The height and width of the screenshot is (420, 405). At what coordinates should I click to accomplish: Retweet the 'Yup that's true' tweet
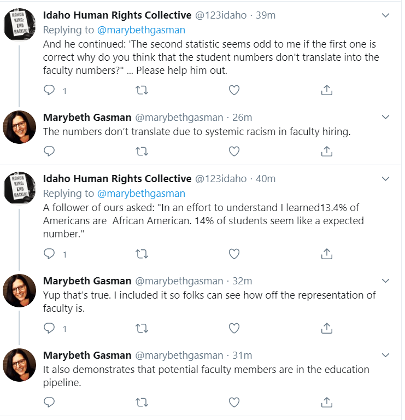tap(142, 328)
